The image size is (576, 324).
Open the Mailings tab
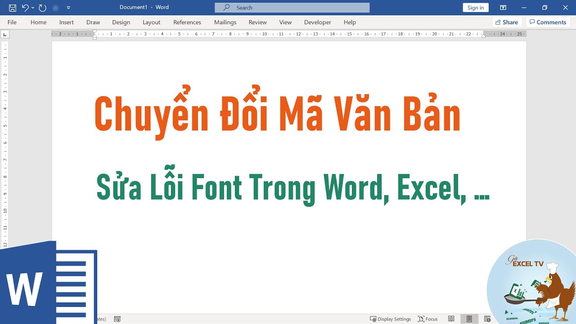225,22
